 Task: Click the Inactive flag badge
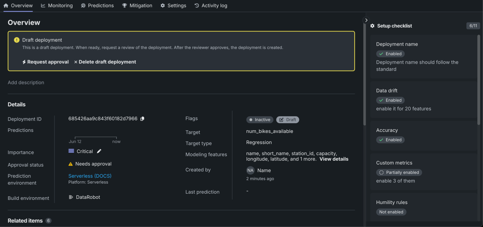tap(260, 120)
